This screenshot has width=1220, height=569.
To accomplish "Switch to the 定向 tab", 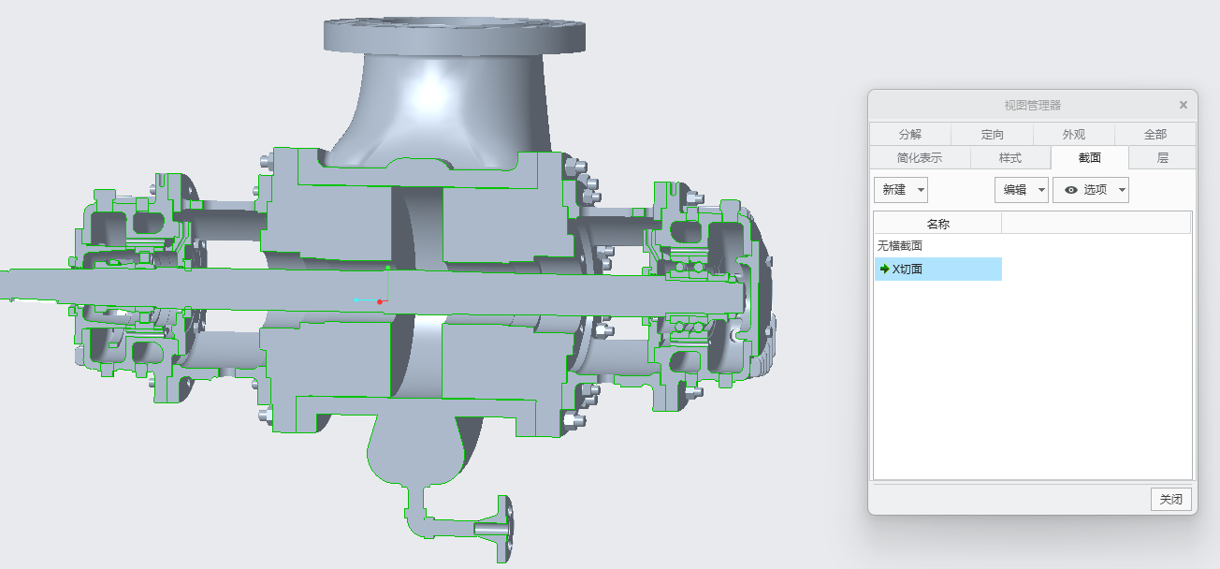I will pos(992,135).
